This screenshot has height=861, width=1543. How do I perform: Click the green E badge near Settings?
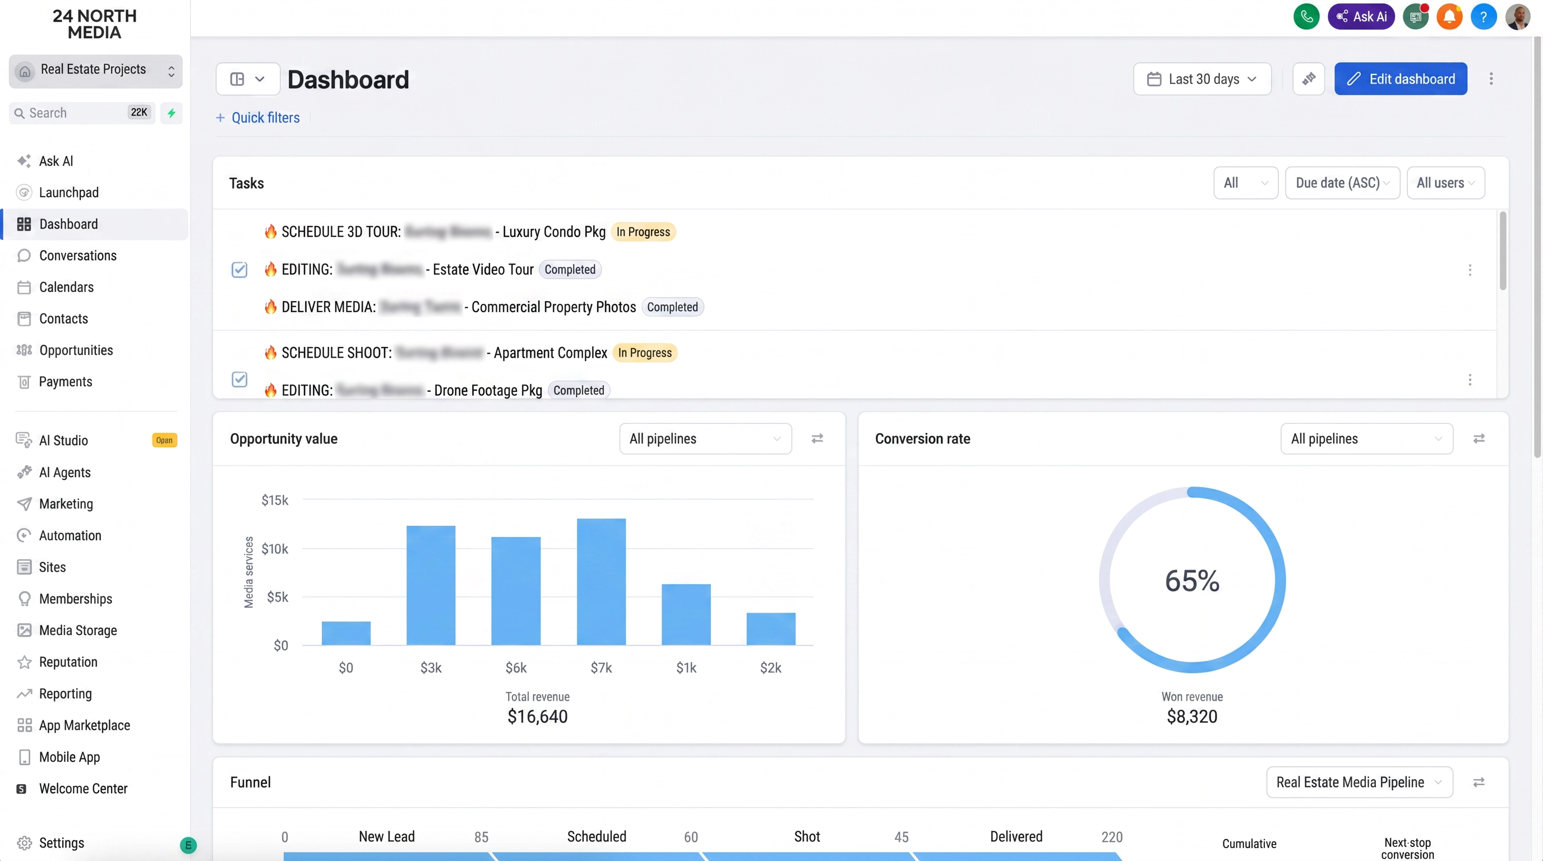point(188,845)
